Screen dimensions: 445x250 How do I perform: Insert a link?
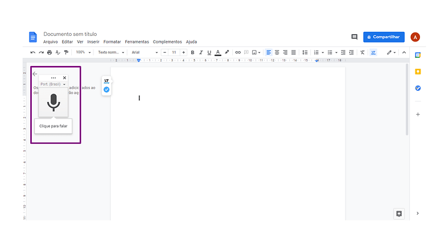click(238, 52)
